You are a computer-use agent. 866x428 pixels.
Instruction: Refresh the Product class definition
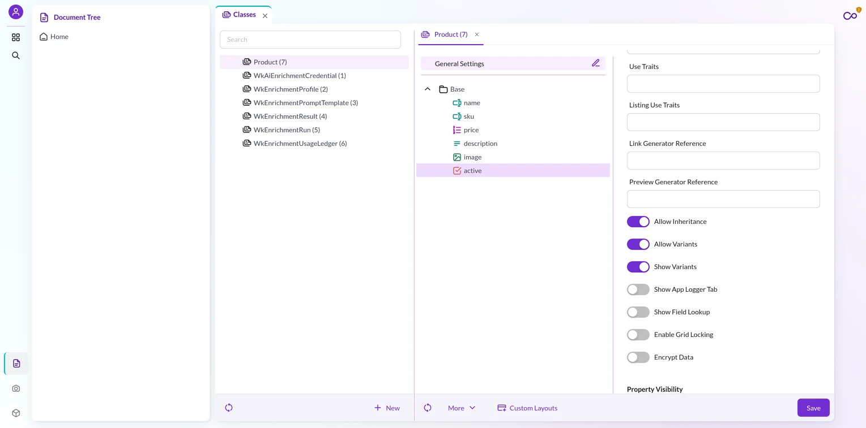pos(428,408)
